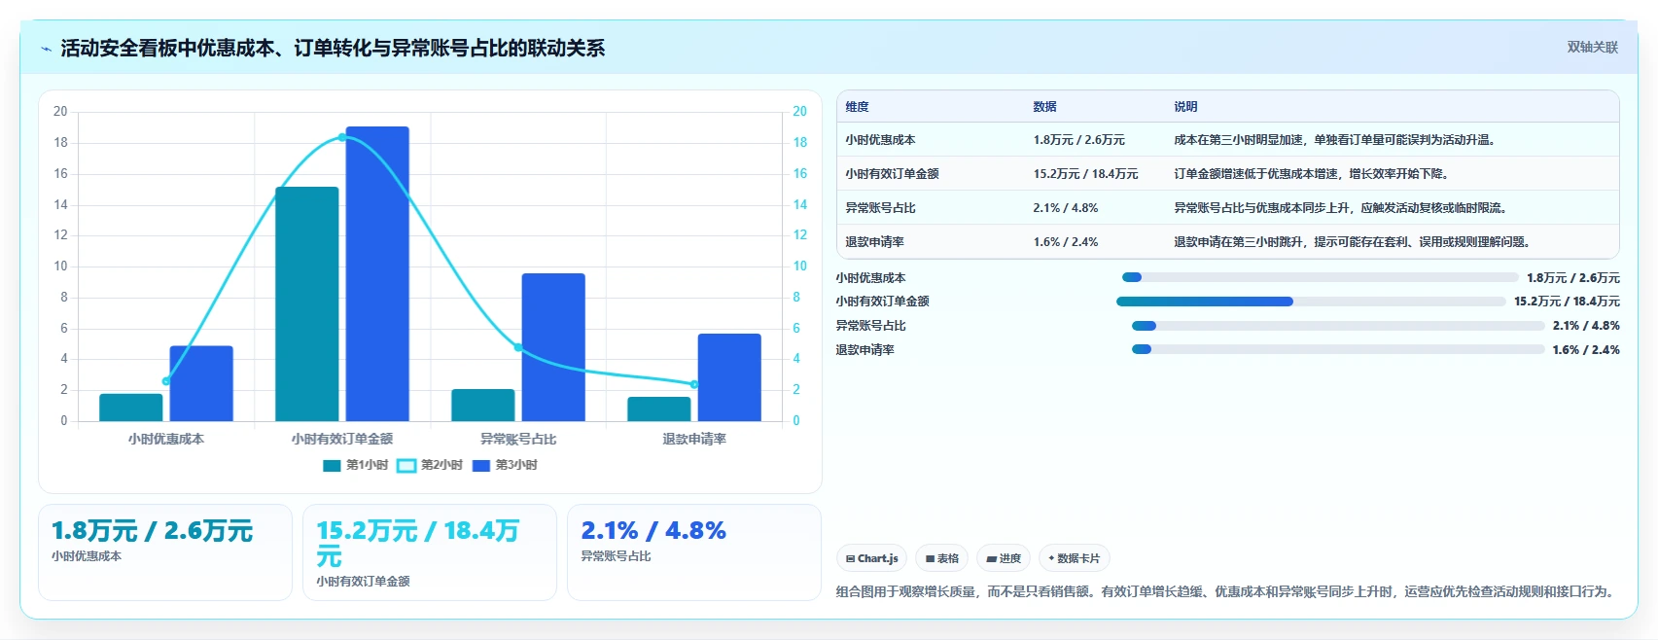Click description starting '异常账号占比与优惠成本同步上升'

point(1343,208)
